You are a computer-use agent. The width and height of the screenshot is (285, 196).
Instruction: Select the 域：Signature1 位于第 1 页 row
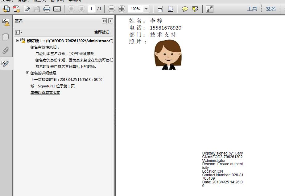pyautogui.click(x=52, y=86)
